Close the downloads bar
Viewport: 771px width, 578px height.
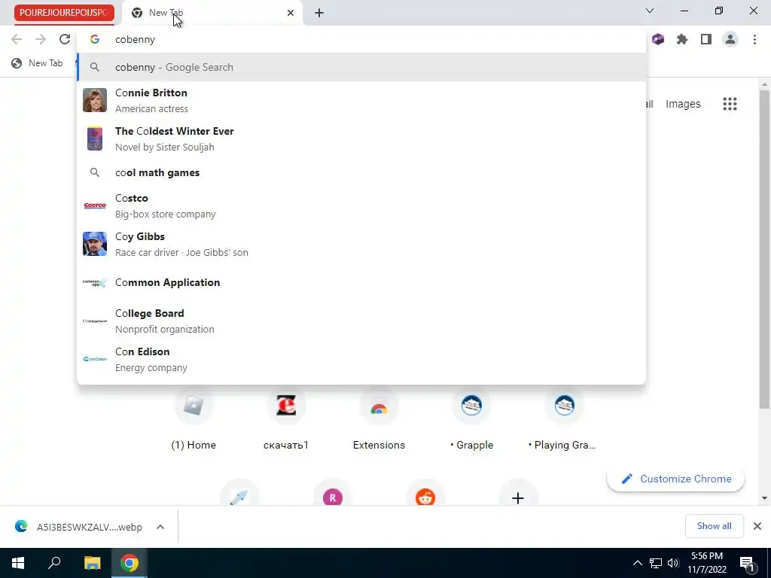(x=757, y=526)
